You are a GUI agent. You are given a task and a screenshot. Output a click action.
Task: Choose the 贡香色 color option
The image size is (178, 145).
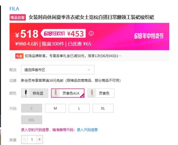tap(101, 93)
